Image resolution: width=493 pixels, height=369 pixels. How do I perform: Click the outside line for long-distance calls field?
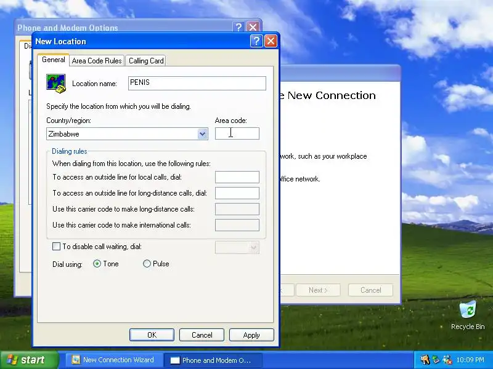click(x=237, y=193)
